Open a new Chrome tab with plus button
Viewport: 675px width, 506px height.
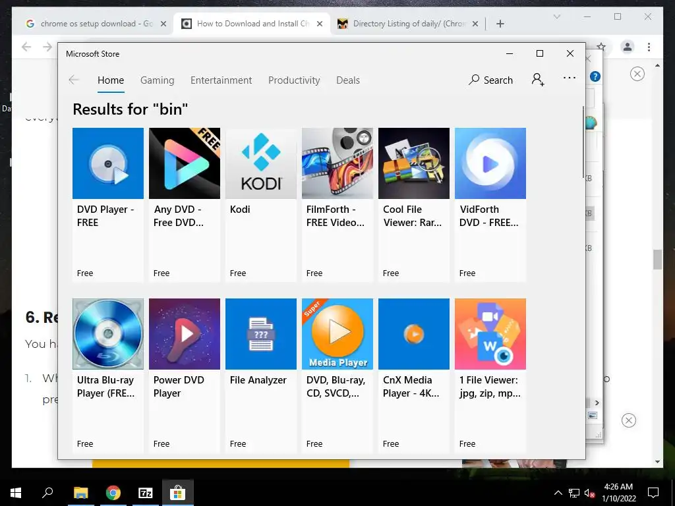[x=500, y=24]
